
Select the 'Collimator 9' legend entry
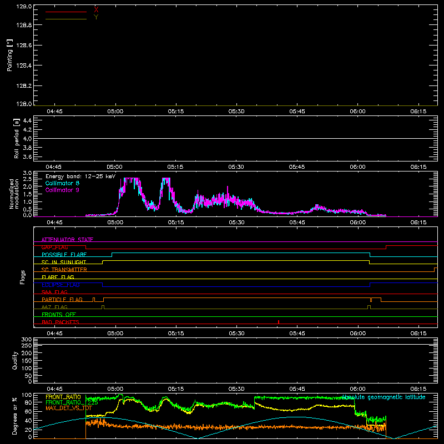tap(62, 190)
